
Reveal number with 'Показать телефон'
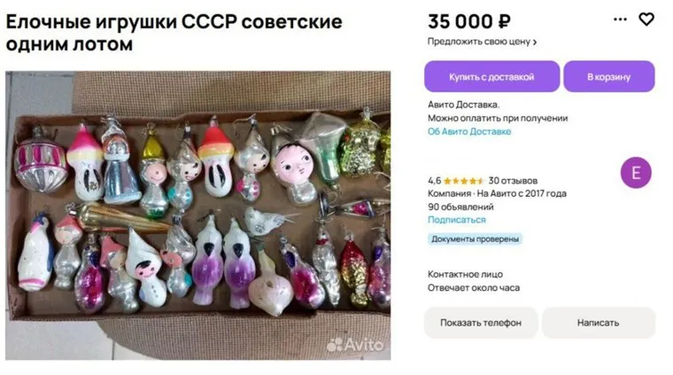point(481,323)
